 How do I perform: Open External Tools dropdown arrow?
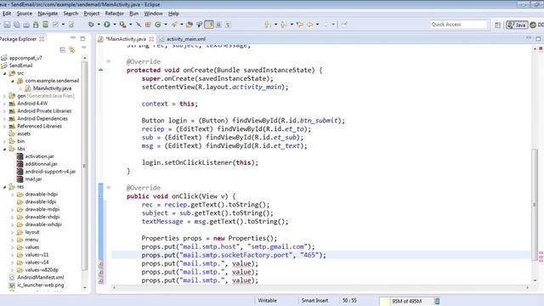point(130,25)
